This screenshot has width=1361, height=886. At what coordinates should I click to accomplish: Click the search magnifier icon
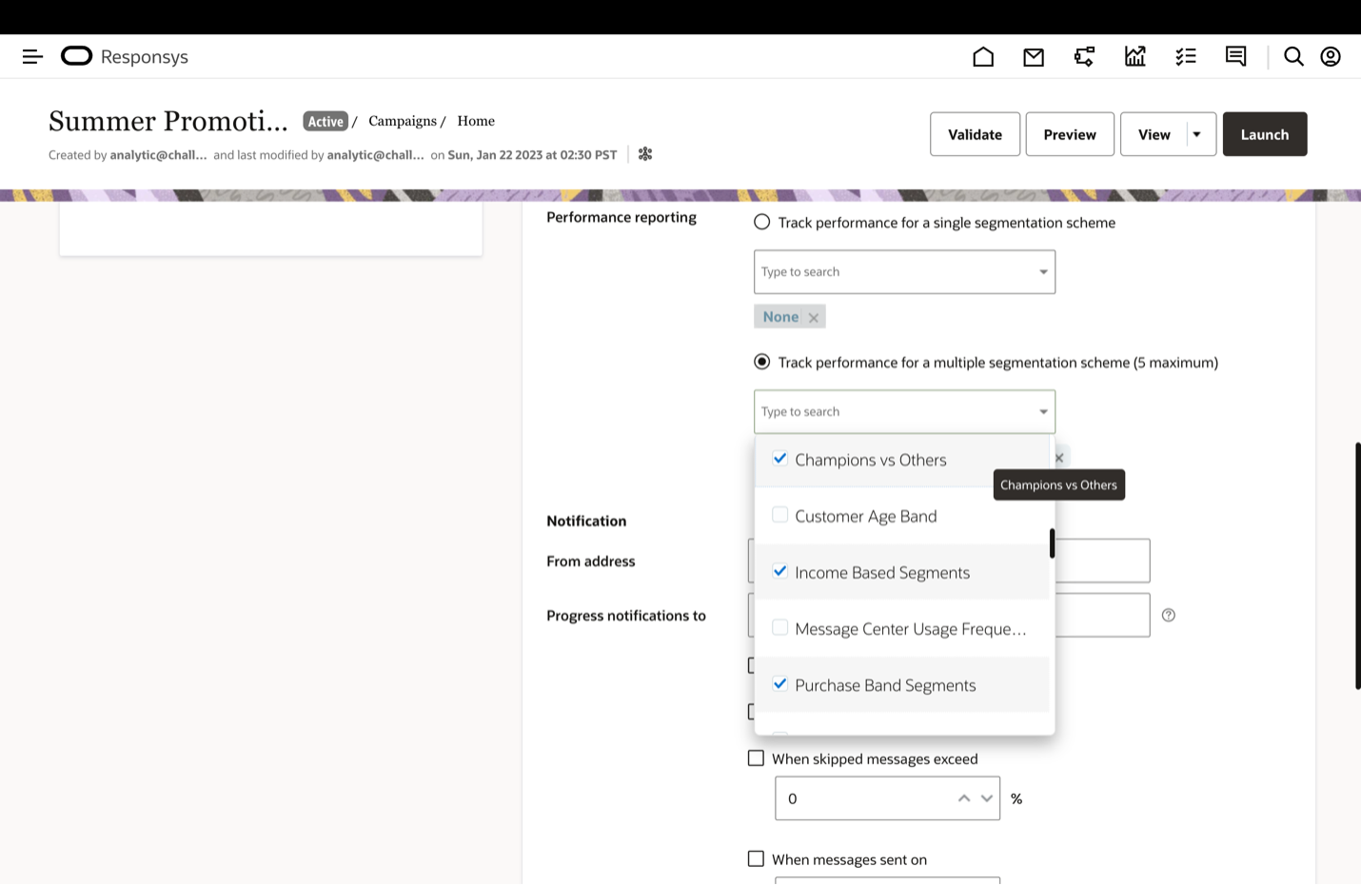[x=1293, y=57]
